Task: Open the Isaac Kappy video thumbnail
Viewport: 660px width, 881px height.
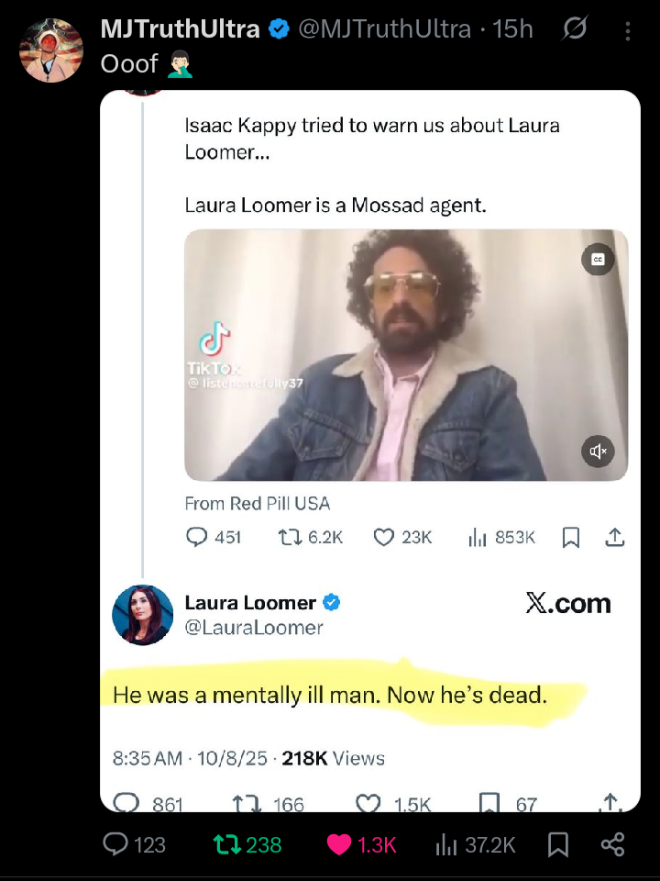Action: point(406,355)
